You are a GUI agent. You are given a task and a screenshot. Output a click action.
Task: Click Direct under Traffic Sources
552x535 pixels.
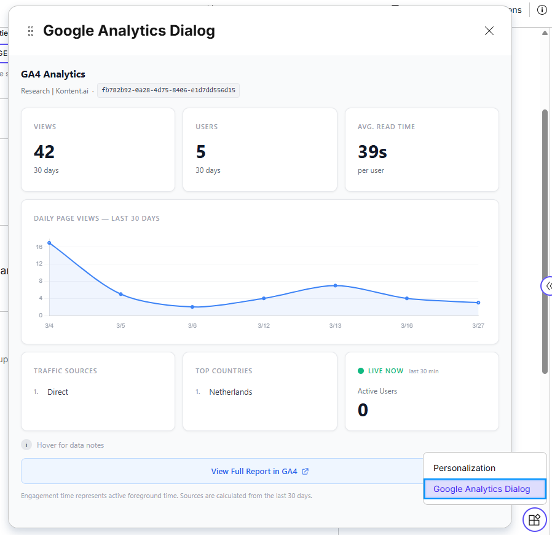58,392
